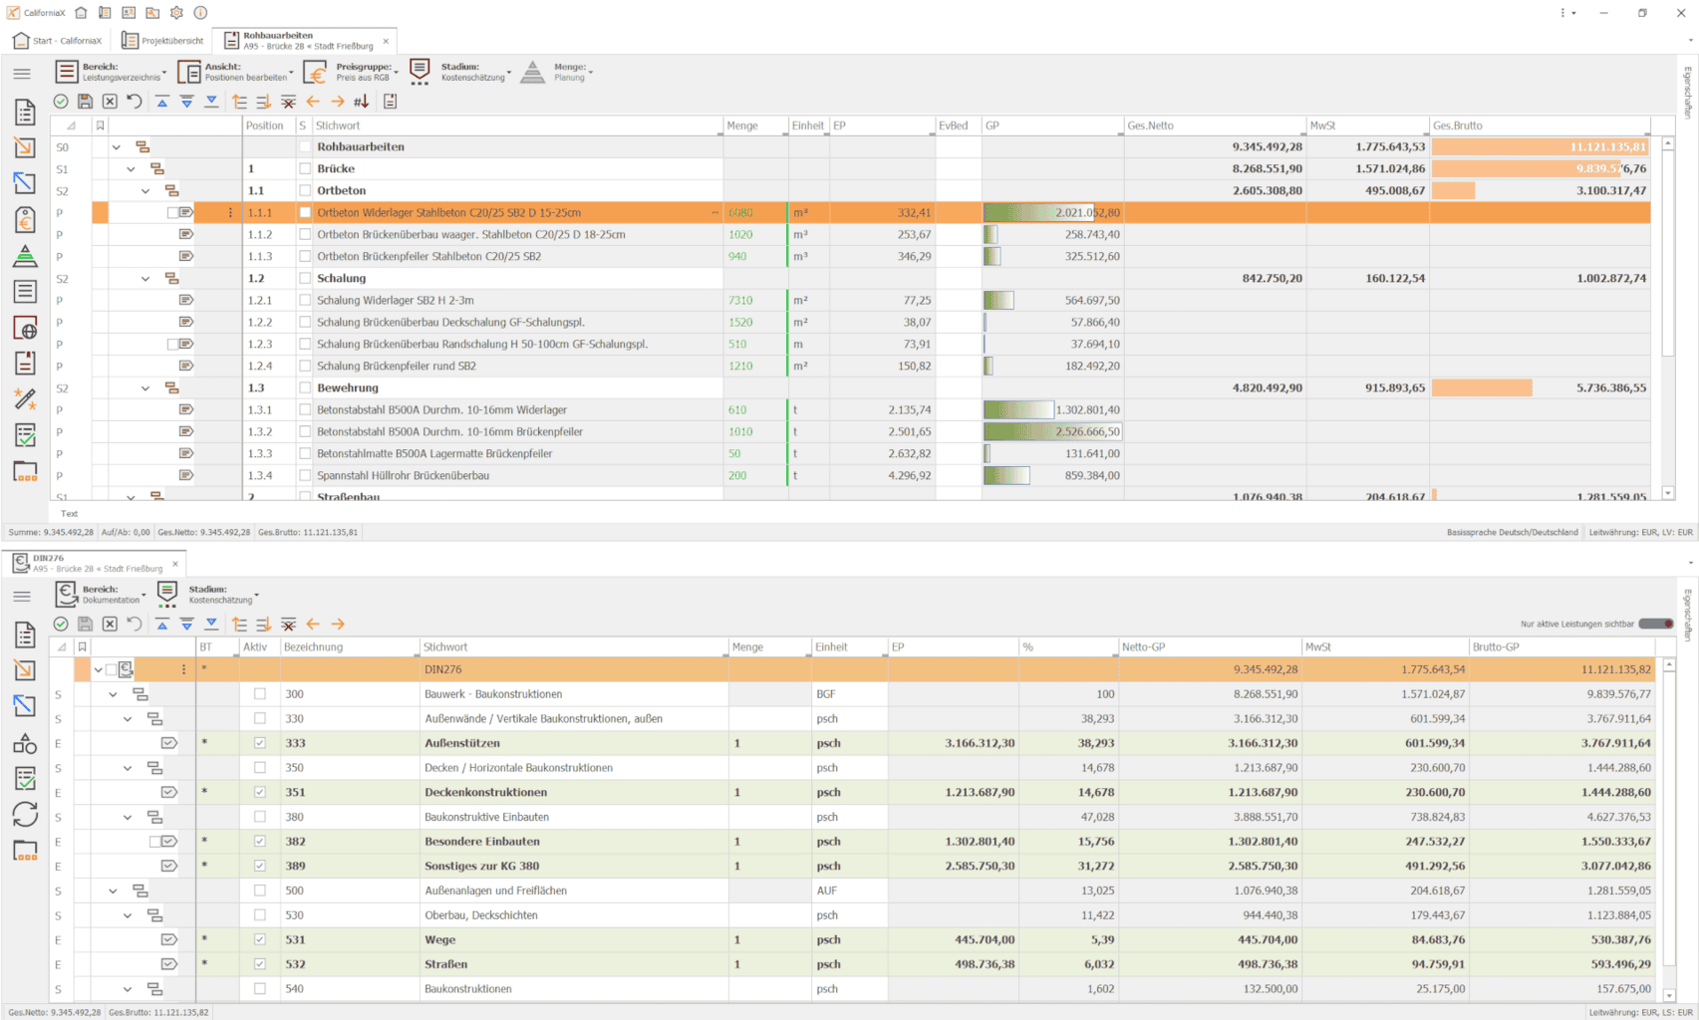The image size is (1699, 1020).
Task: Open the Start - CaliforniaX tab
Action: click(x=58, y=41)
